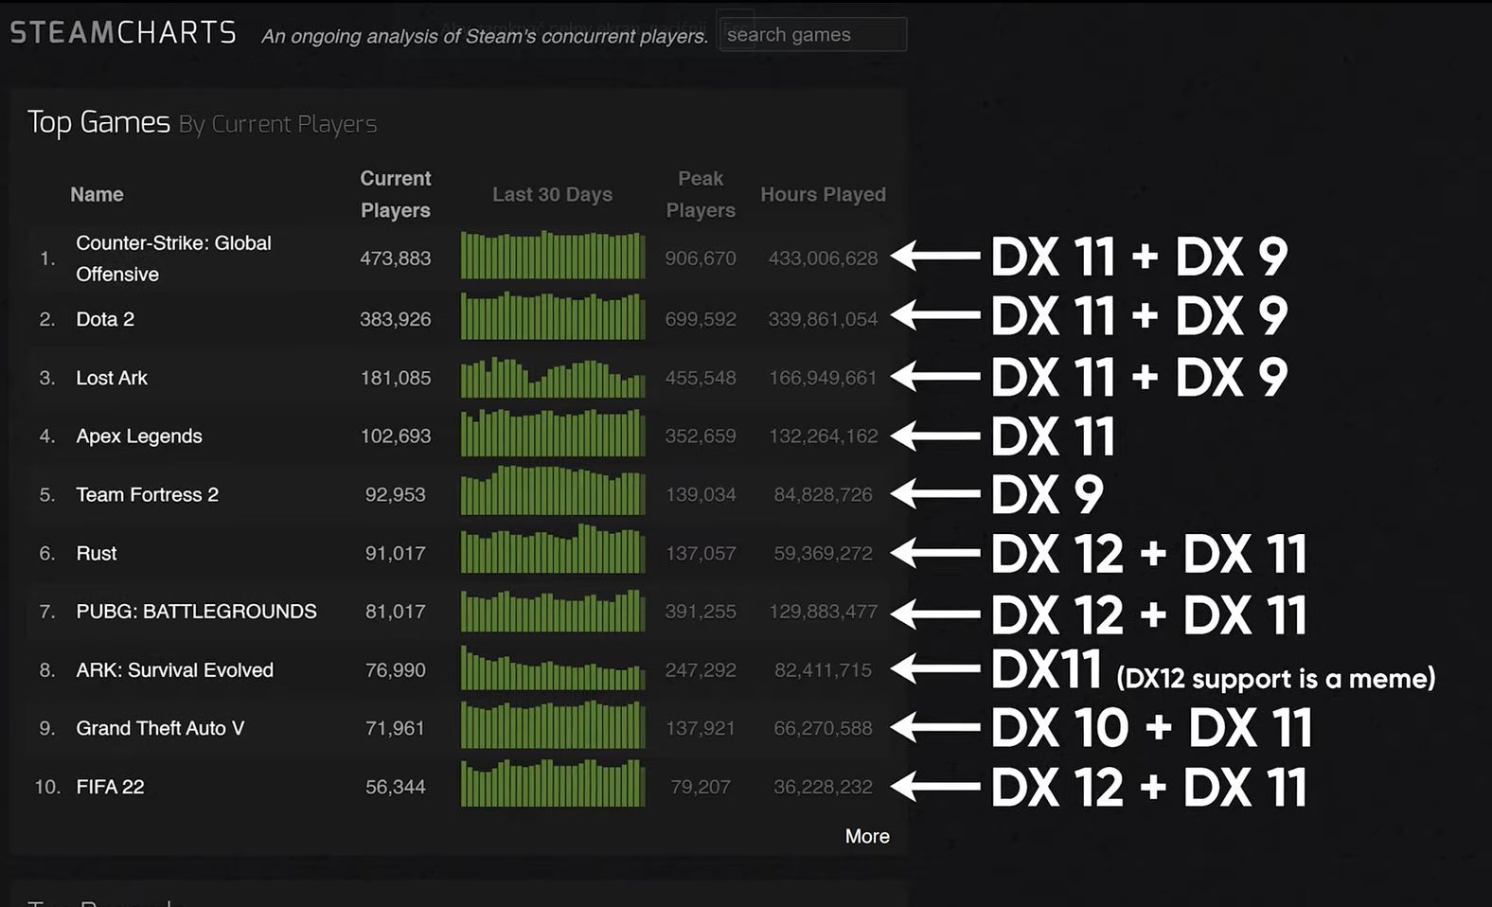
Task: Select the Current Players column header
Action: coord(396,194)
